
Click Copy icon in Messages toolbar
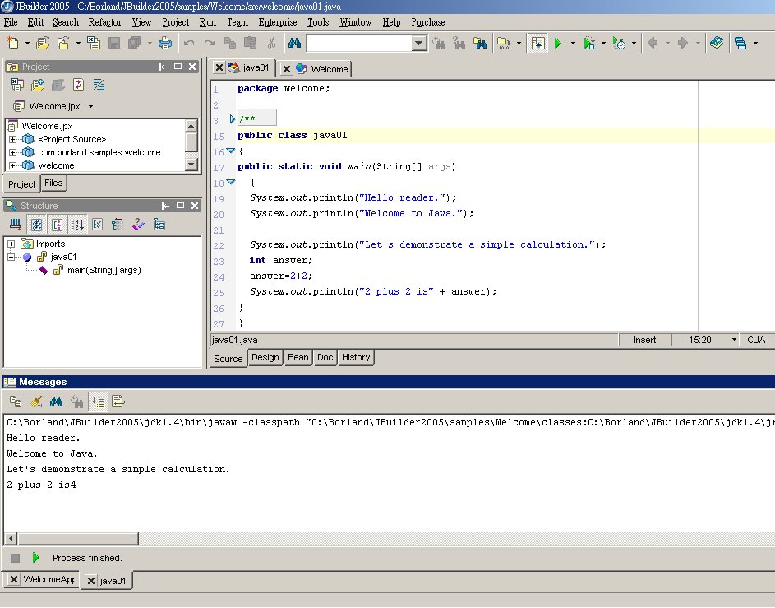point(16,401)
